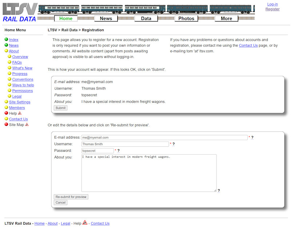
Task: Click the '?' icon next to Password field
Action: click(x=119, y=150)
